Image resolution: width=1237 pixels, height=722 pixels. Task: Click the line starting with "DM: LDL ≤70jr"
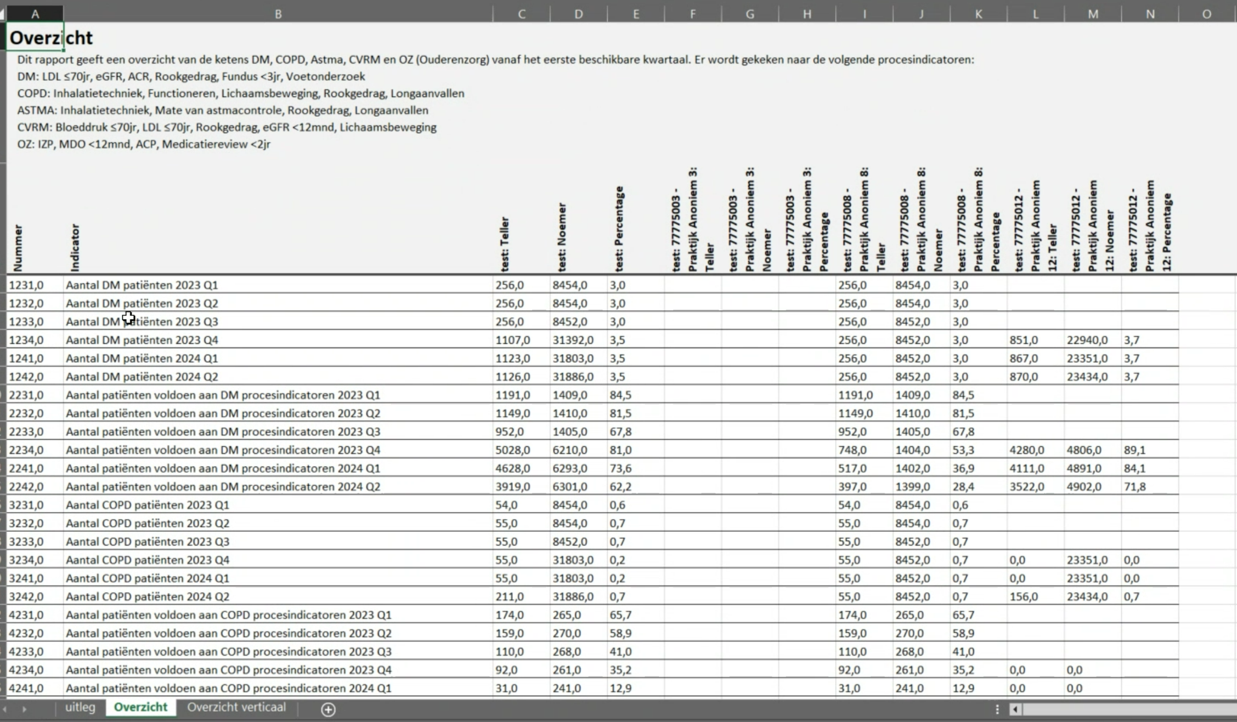(191, 76)
